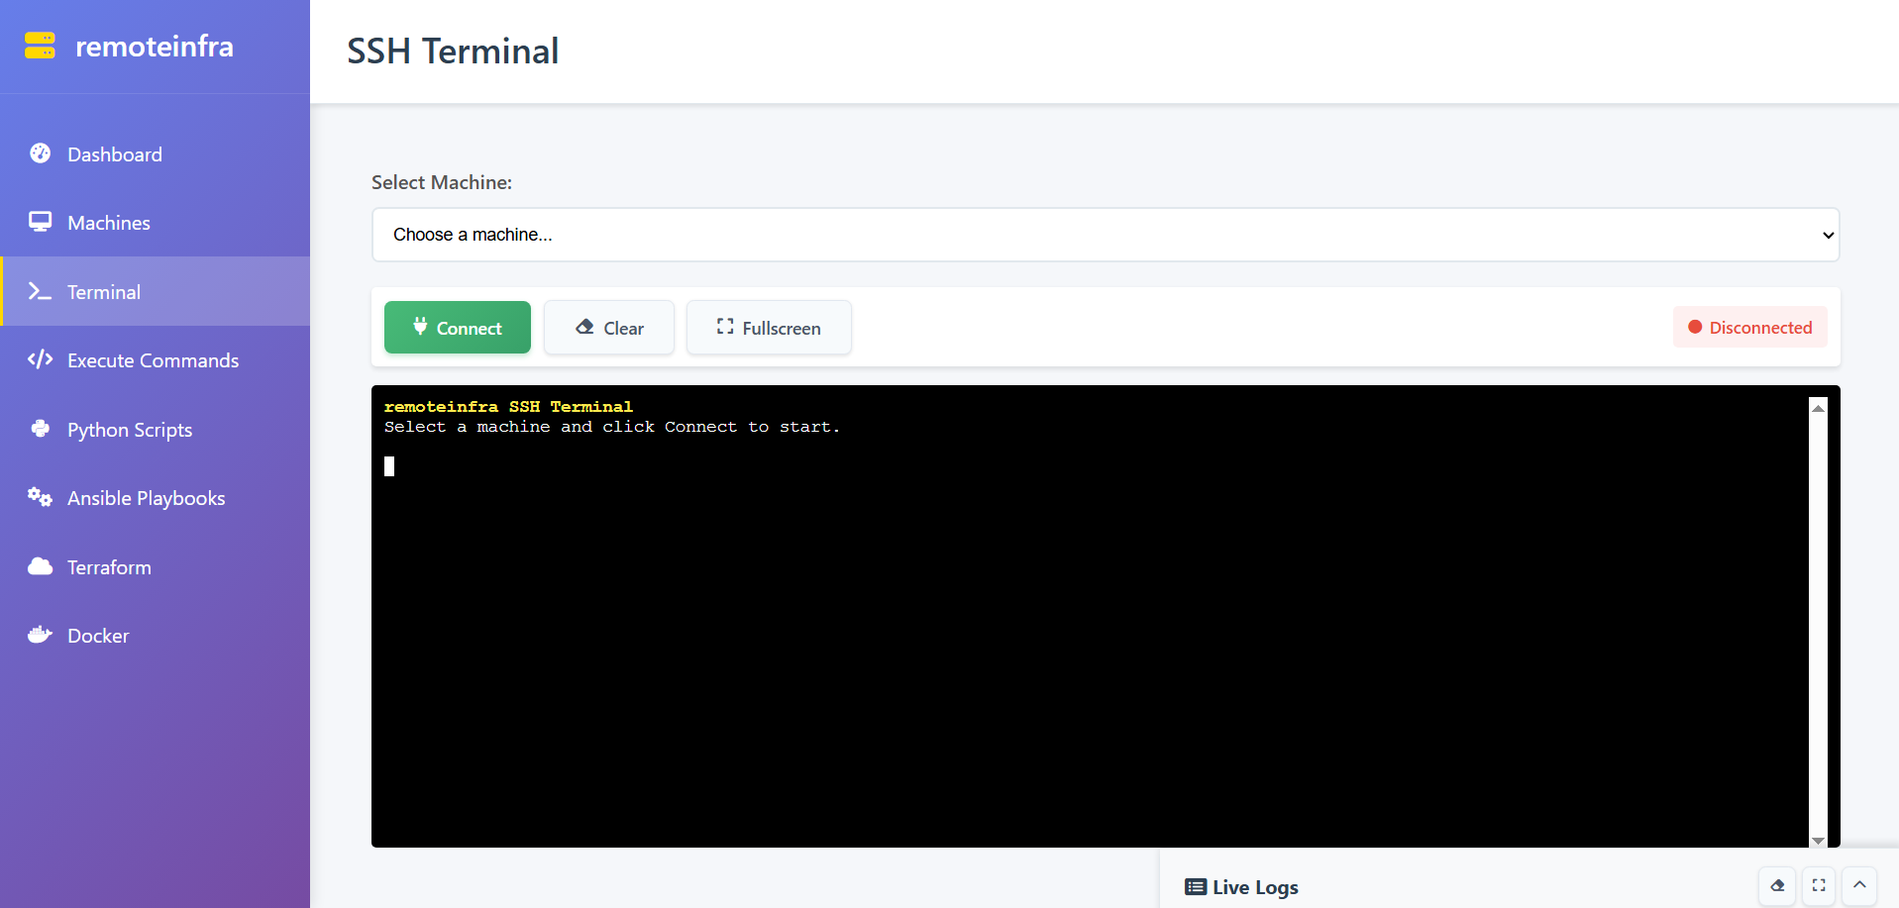Click the "SSH Terminal" page heading
The image size is (1899, 908).
point(453,51)
